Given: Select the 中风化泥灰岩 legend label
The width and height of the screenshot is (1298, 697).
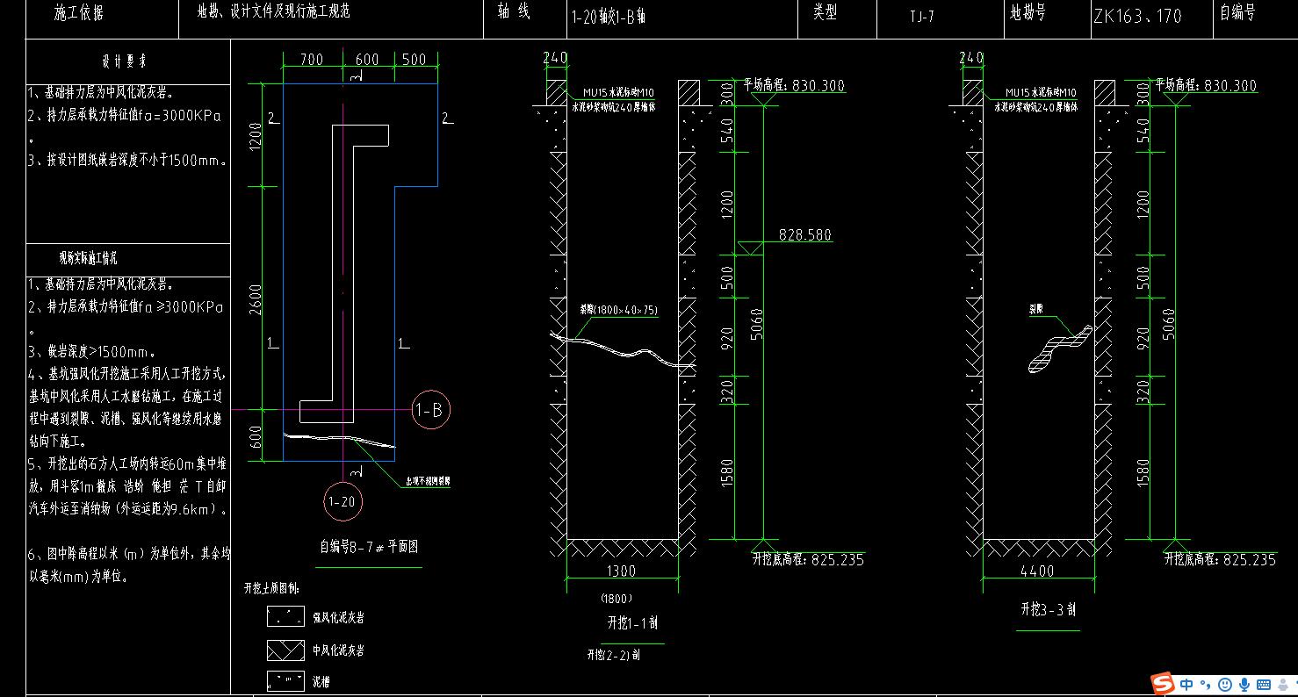Looking at the screenshot, I should pyautogui.click(x=339, y=650).
